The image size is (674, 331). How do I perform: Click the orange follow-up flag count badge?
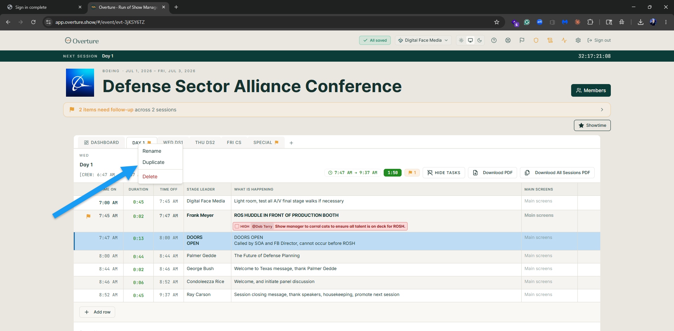[412, 173]
